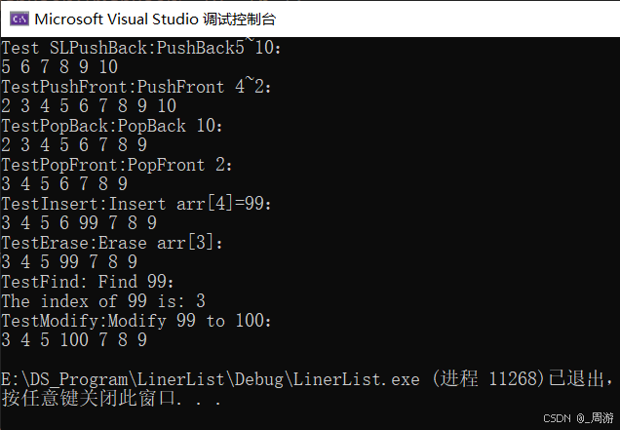Select the line 'TestPopBack:PopBack 10:'
The height and width of the screenshot is (430, 620).
[x=111, y=126]
